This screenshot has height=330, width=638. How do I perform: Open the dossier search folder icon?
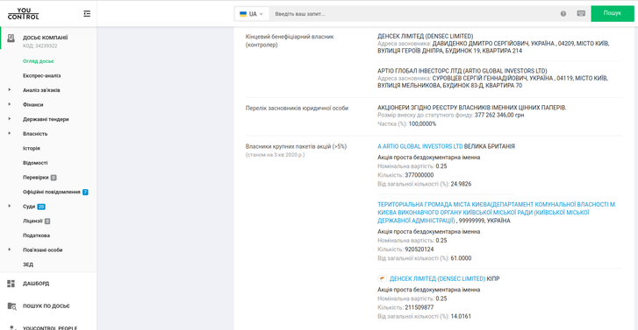pos(11,306)
